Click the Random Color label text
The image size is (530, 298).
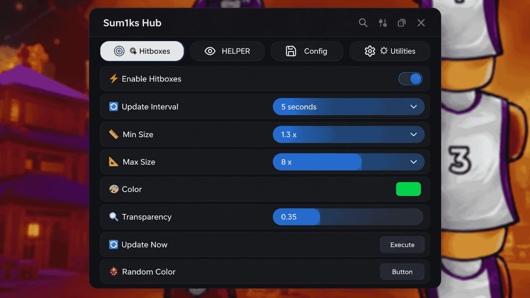[149, 272]
